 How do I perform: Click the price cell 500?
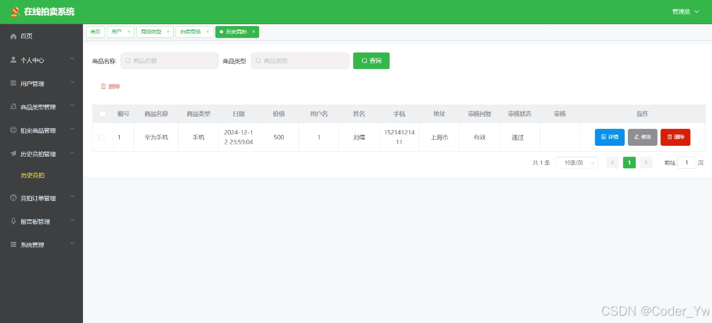coord(279,137)
